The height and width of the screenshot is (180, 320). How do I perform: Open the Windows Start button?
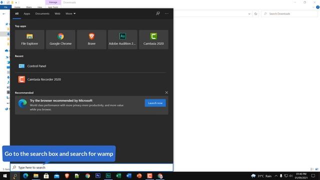[5, 176]
